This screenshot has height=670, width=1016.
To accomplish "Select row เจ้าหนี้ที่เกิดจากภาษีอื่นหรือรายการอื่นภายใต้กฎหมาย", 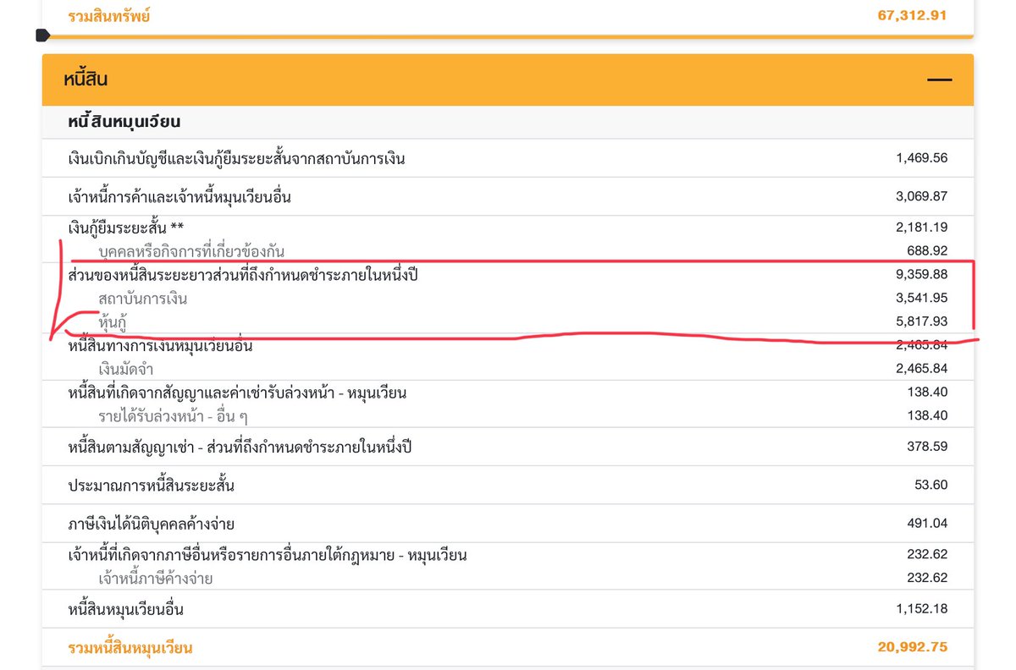I will pyautogui.click(x=508, y=555).
